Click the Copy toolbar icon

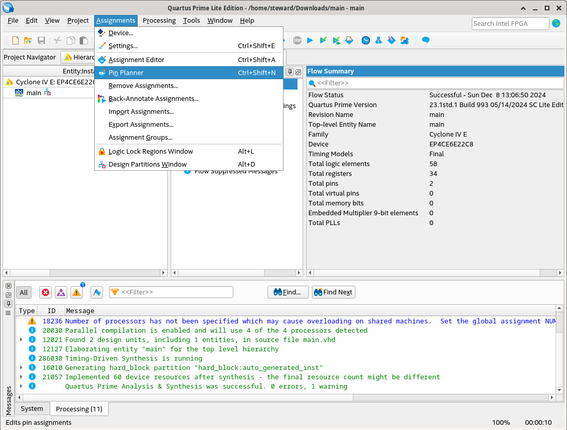[71, 40]
